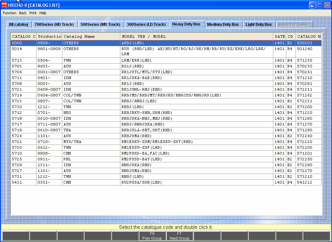This screenshot has width=332, height=242.
Task: Open the 300Series (LD Truck) tab
Action: (x=146, y=25)
